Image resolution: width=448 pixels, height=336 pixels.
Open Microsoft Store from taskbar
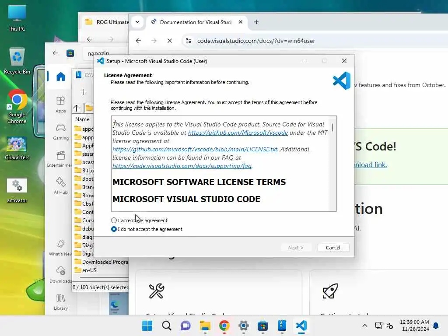click(x=262, y=325)
